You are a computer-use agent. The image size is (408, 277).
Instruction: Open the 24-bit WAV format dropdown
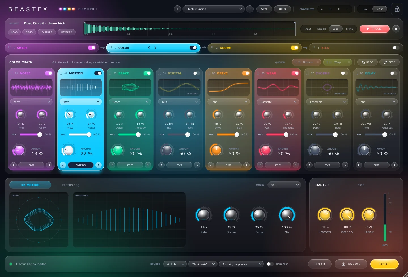(x=203, y=264)
